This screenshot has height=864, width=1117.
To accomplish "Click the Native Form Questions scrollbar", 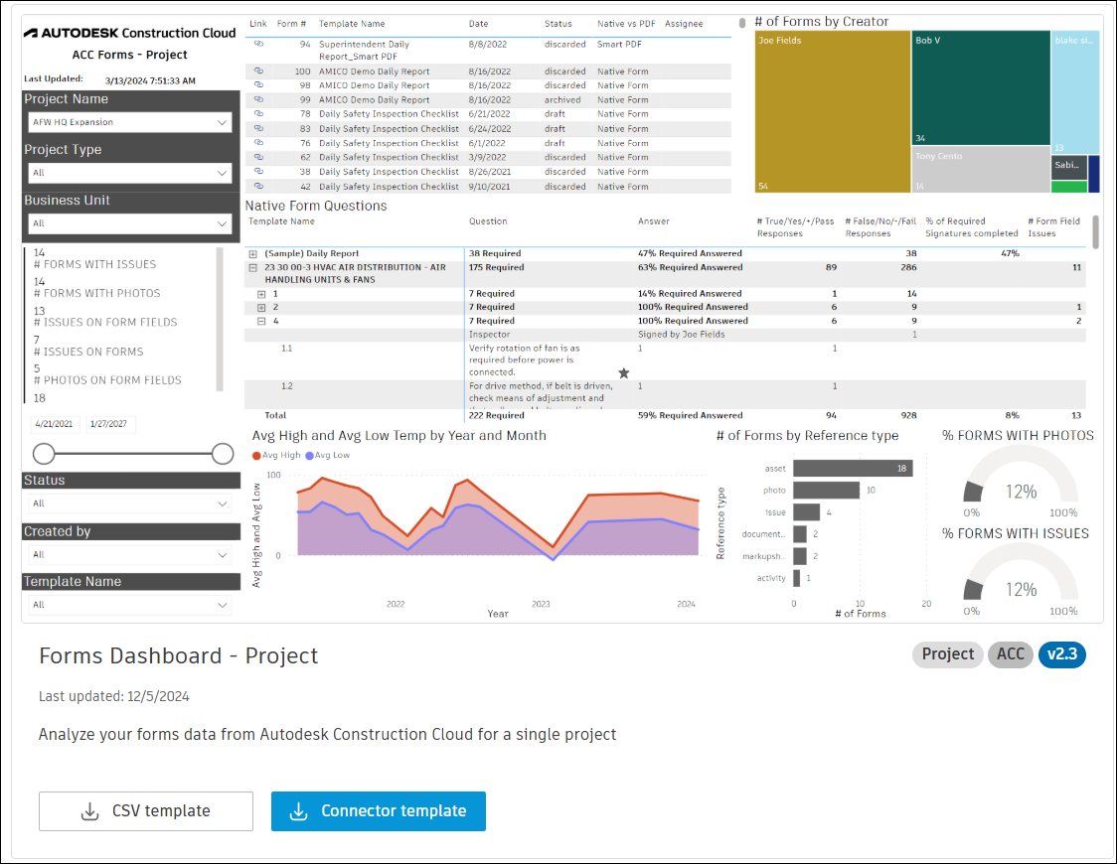I will click(x=1095, y=232).
